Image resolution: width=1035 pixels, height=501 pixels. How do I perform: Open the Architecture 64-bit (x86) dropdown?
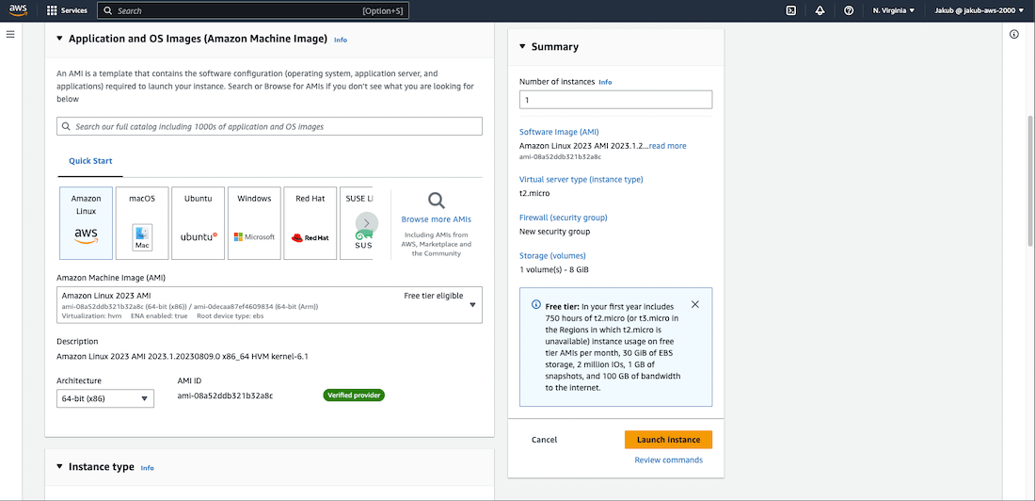click(x=104, y=398)
